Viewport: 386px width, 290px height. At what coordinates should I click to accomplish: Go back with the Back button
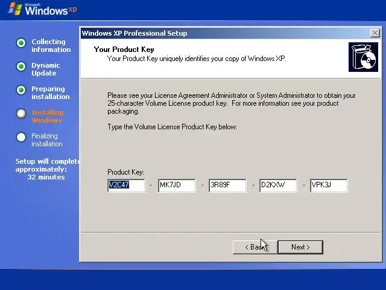pyautogui.click(x=255, y=247)
